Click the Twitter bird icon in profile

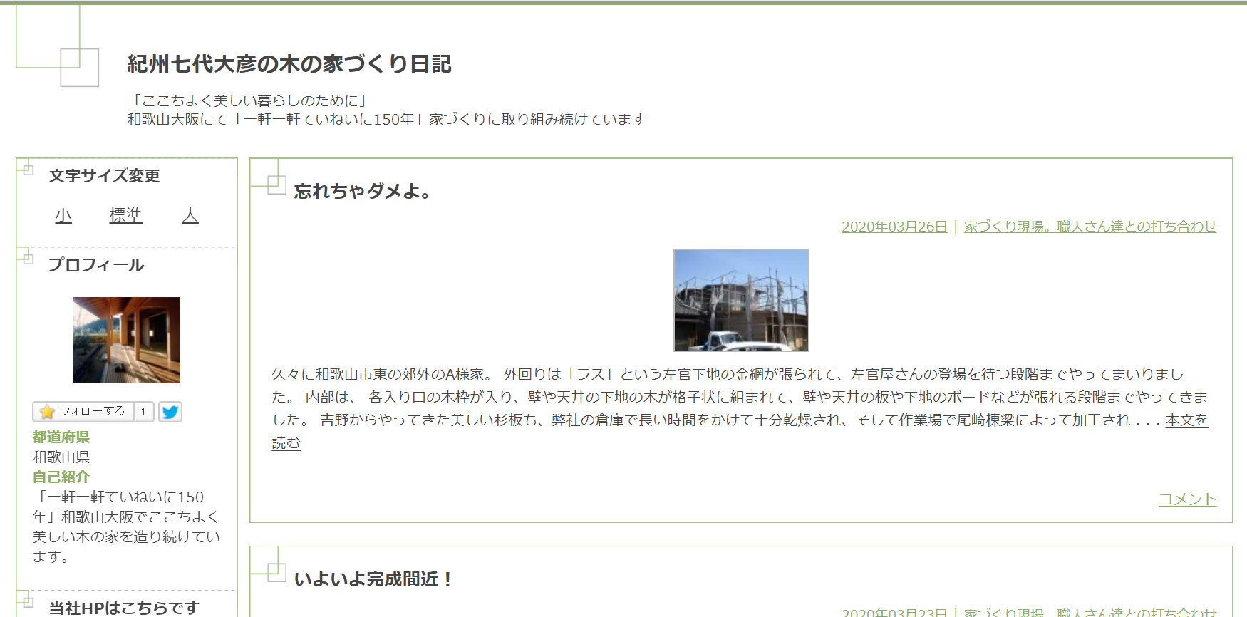click(170, 412)
